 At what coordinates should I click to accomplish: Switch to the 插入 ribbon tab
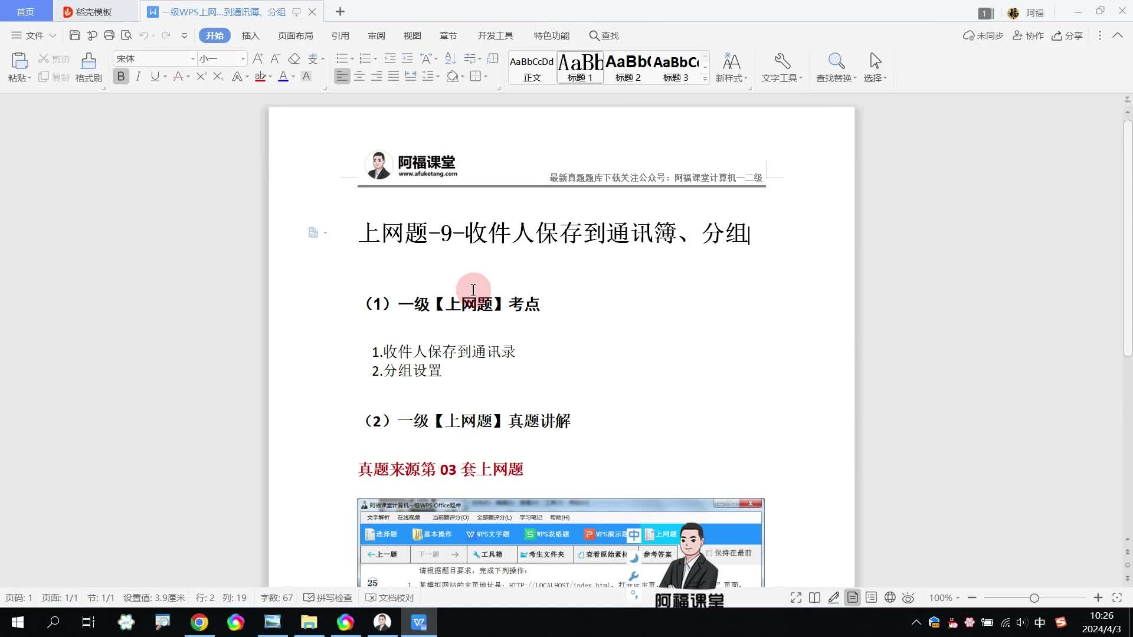250,35
